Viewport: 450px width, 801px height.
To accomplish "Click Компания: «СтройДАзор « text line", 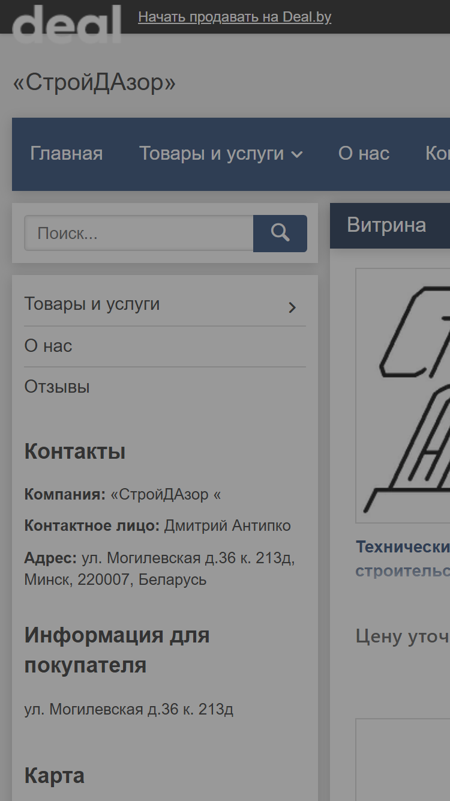I will (x=122, y=495).
